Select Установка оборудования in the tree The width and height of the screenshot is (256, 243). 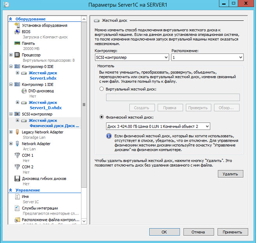pyautogui.click(x=44, y=25)
